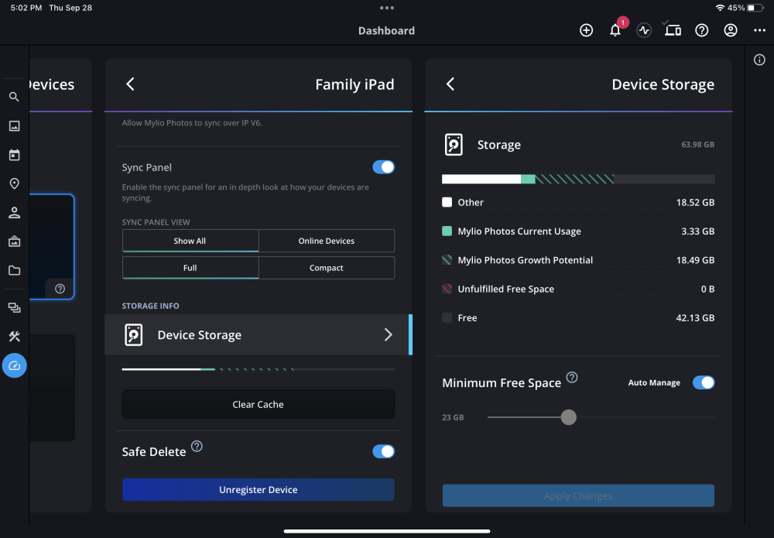
Task: Click help icon on the device card
Action: (60, 289)
